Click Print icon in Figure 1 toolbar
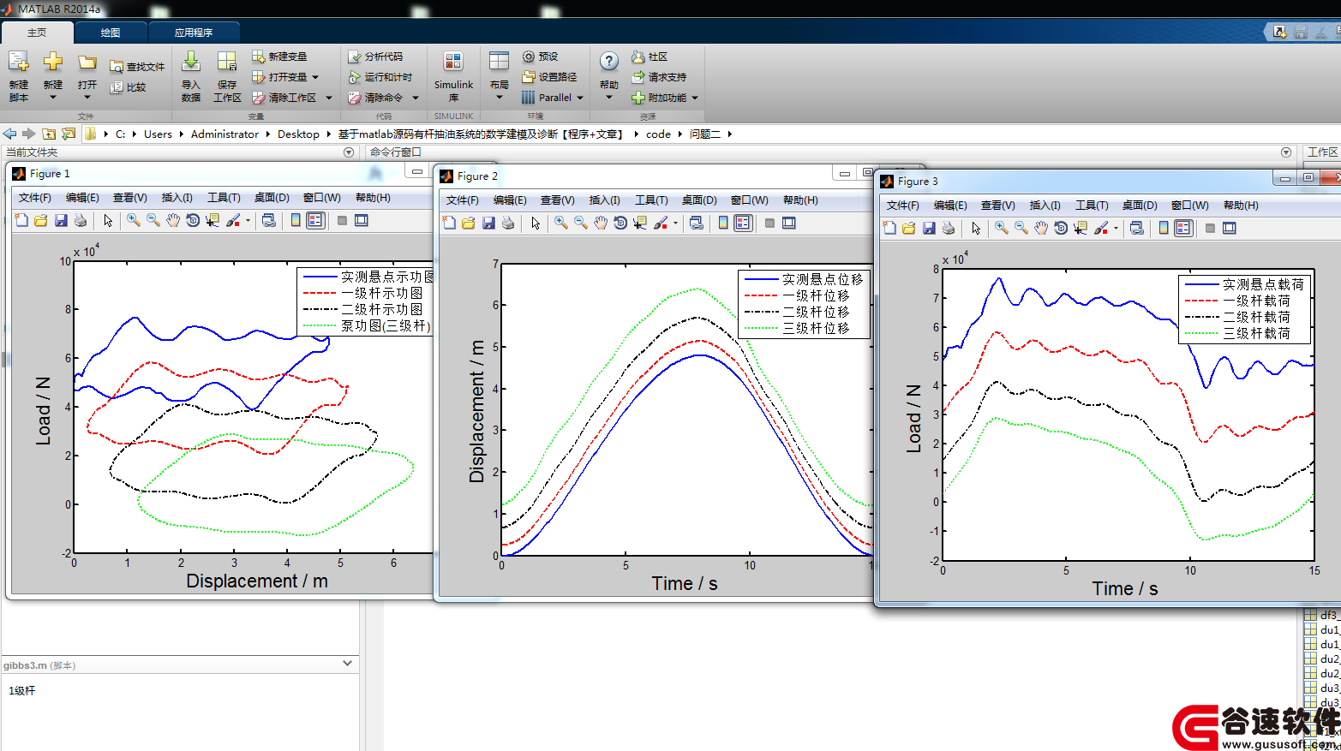This screenshot has height=751, width=1341. (x=81, y=220)
